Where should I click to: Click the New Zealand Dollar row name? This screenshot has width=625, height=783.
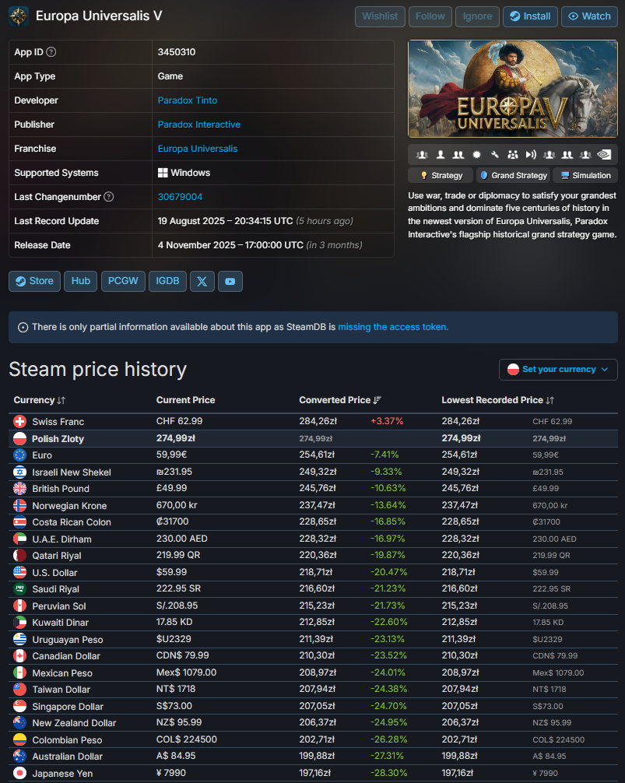pos(74,722)
